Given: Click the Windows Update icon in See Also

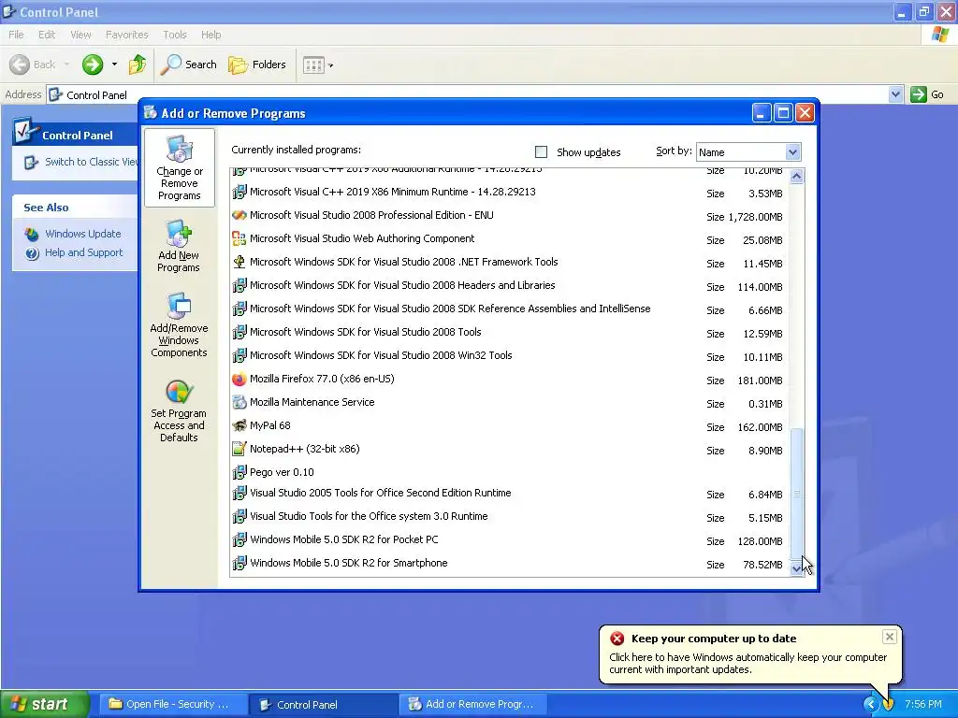Looking at the screenshot, I should tap(31, 234).
